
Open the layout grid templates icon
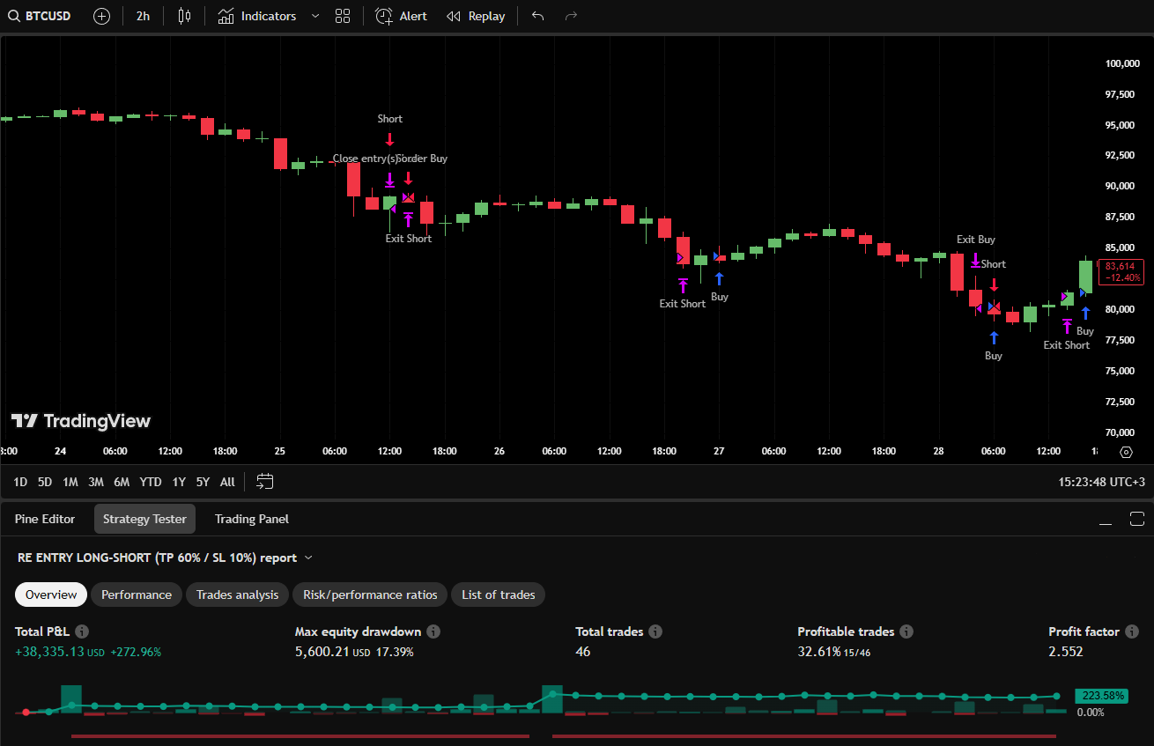[x=343, y=16]
